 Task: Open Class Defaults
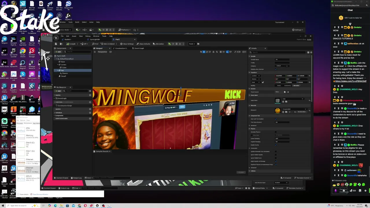pyautogui.click(x=143, y=44)
